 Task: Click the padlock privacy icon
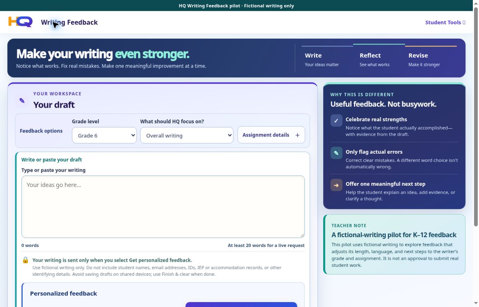(25, 260)
